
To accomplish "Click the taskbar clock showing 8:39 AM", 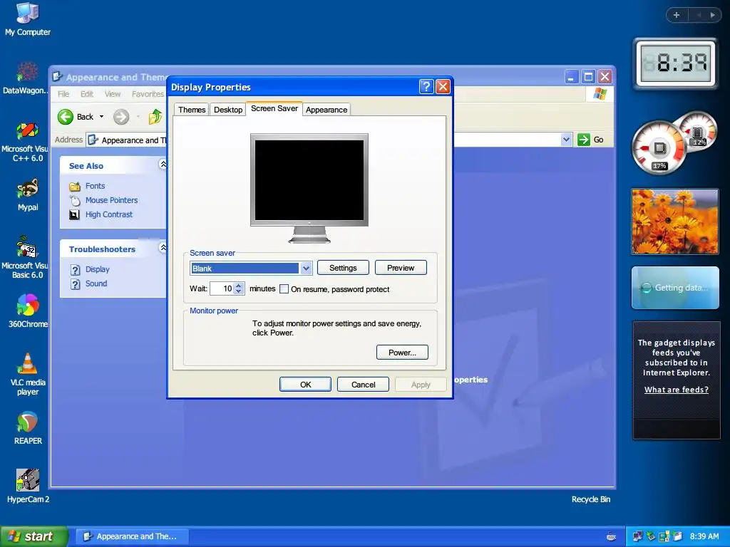I will tap(704, 536).
